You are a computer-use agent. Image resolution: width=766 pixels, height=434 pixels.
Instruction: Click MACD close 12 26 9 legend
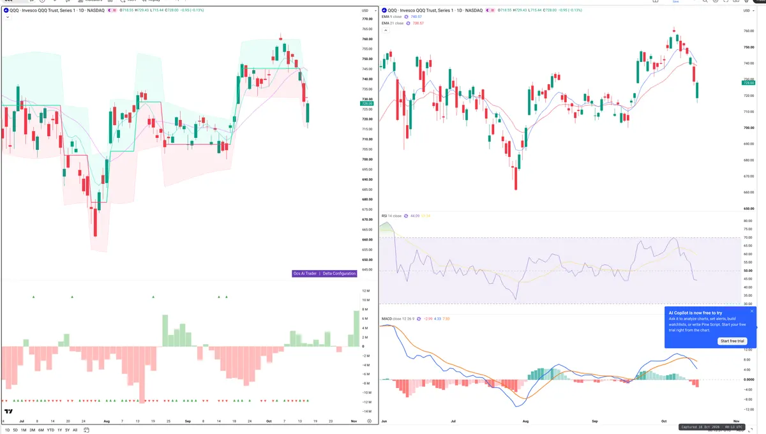(397, 318)
